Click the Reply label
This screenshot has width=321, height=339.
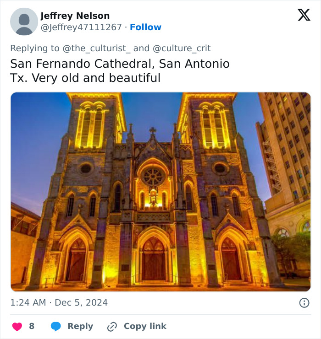coord(80,326)
